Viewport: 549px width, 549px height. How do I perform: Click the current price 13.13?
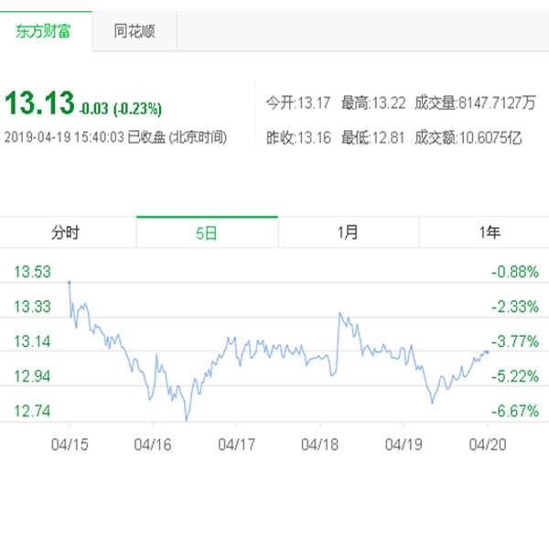[x=39, y=104]
